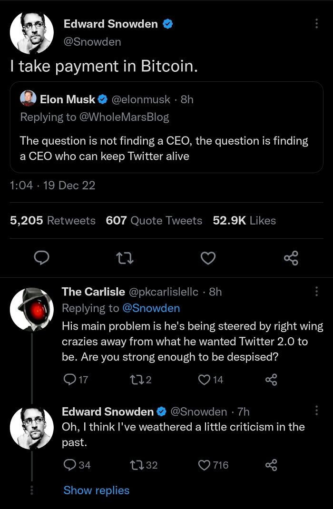Screen dimensions: 333x509
Task: Share Snowden's weathered criticism reply
Action: coord(271,465)
